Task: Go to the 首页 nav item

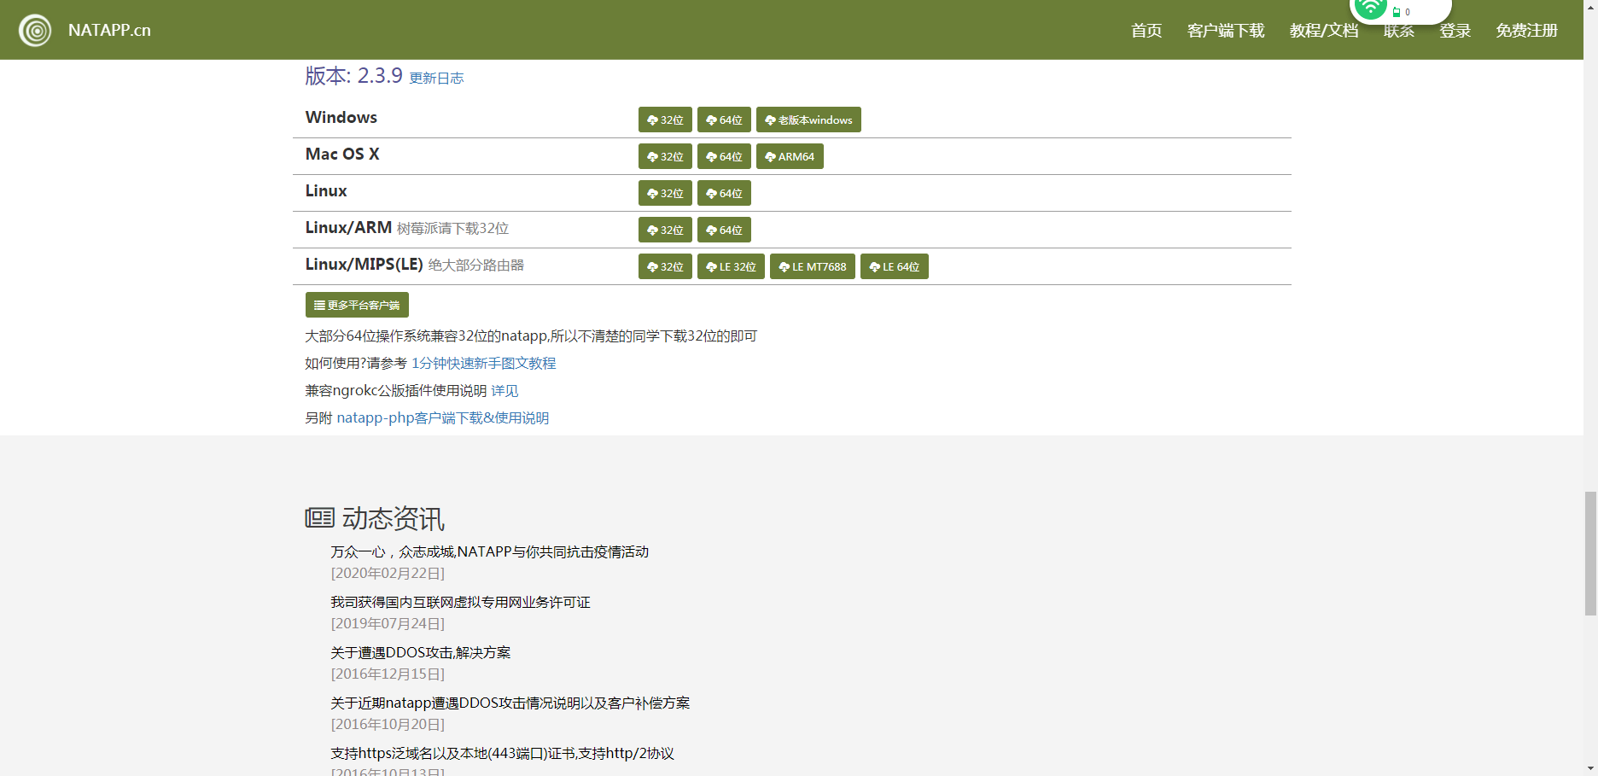Action: click(x=1146, y=31)
